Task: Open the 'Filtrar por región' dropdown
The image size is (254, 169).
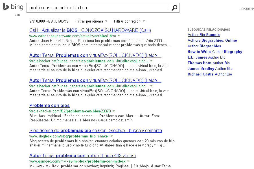Action: click(129, 21)
